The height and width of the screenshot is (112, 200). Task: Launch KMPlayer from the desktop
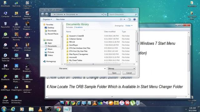(x=5, y=67)
